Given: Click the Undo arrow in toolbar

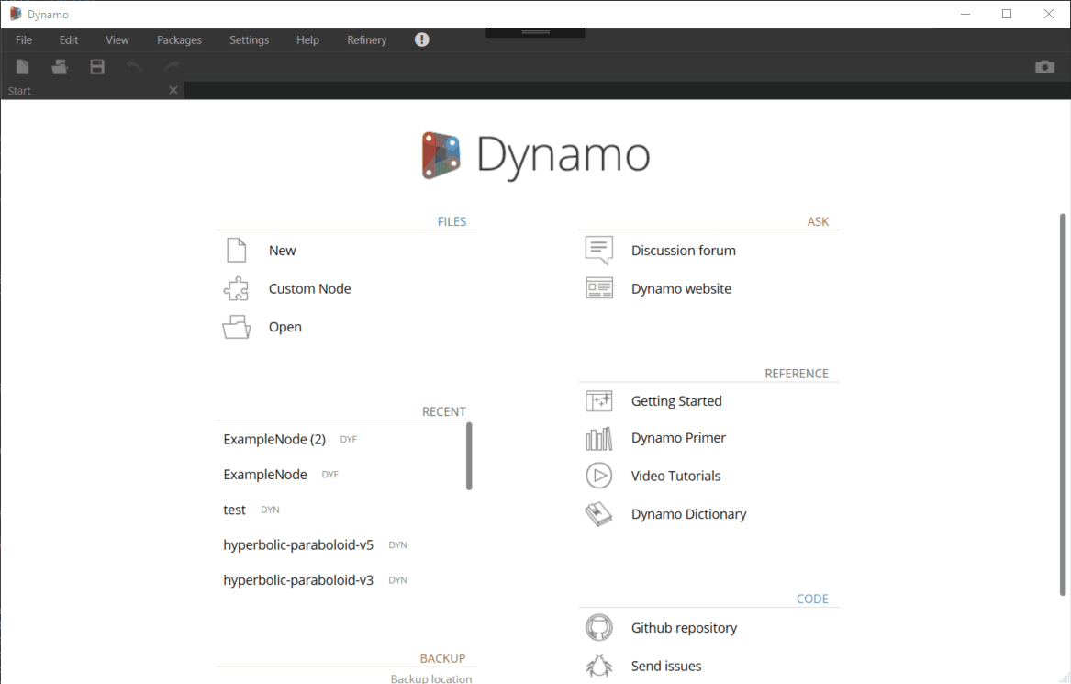Looking at the screenshot, I should 135,66.
